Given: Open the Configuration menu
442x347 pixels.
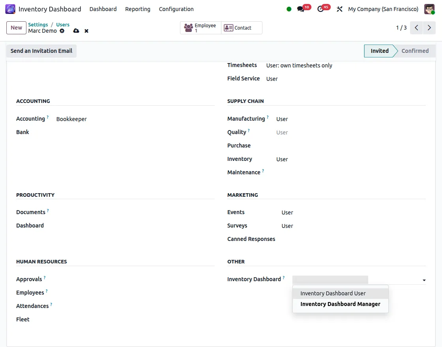Looking at the screenshot, I should coord(176,9).
